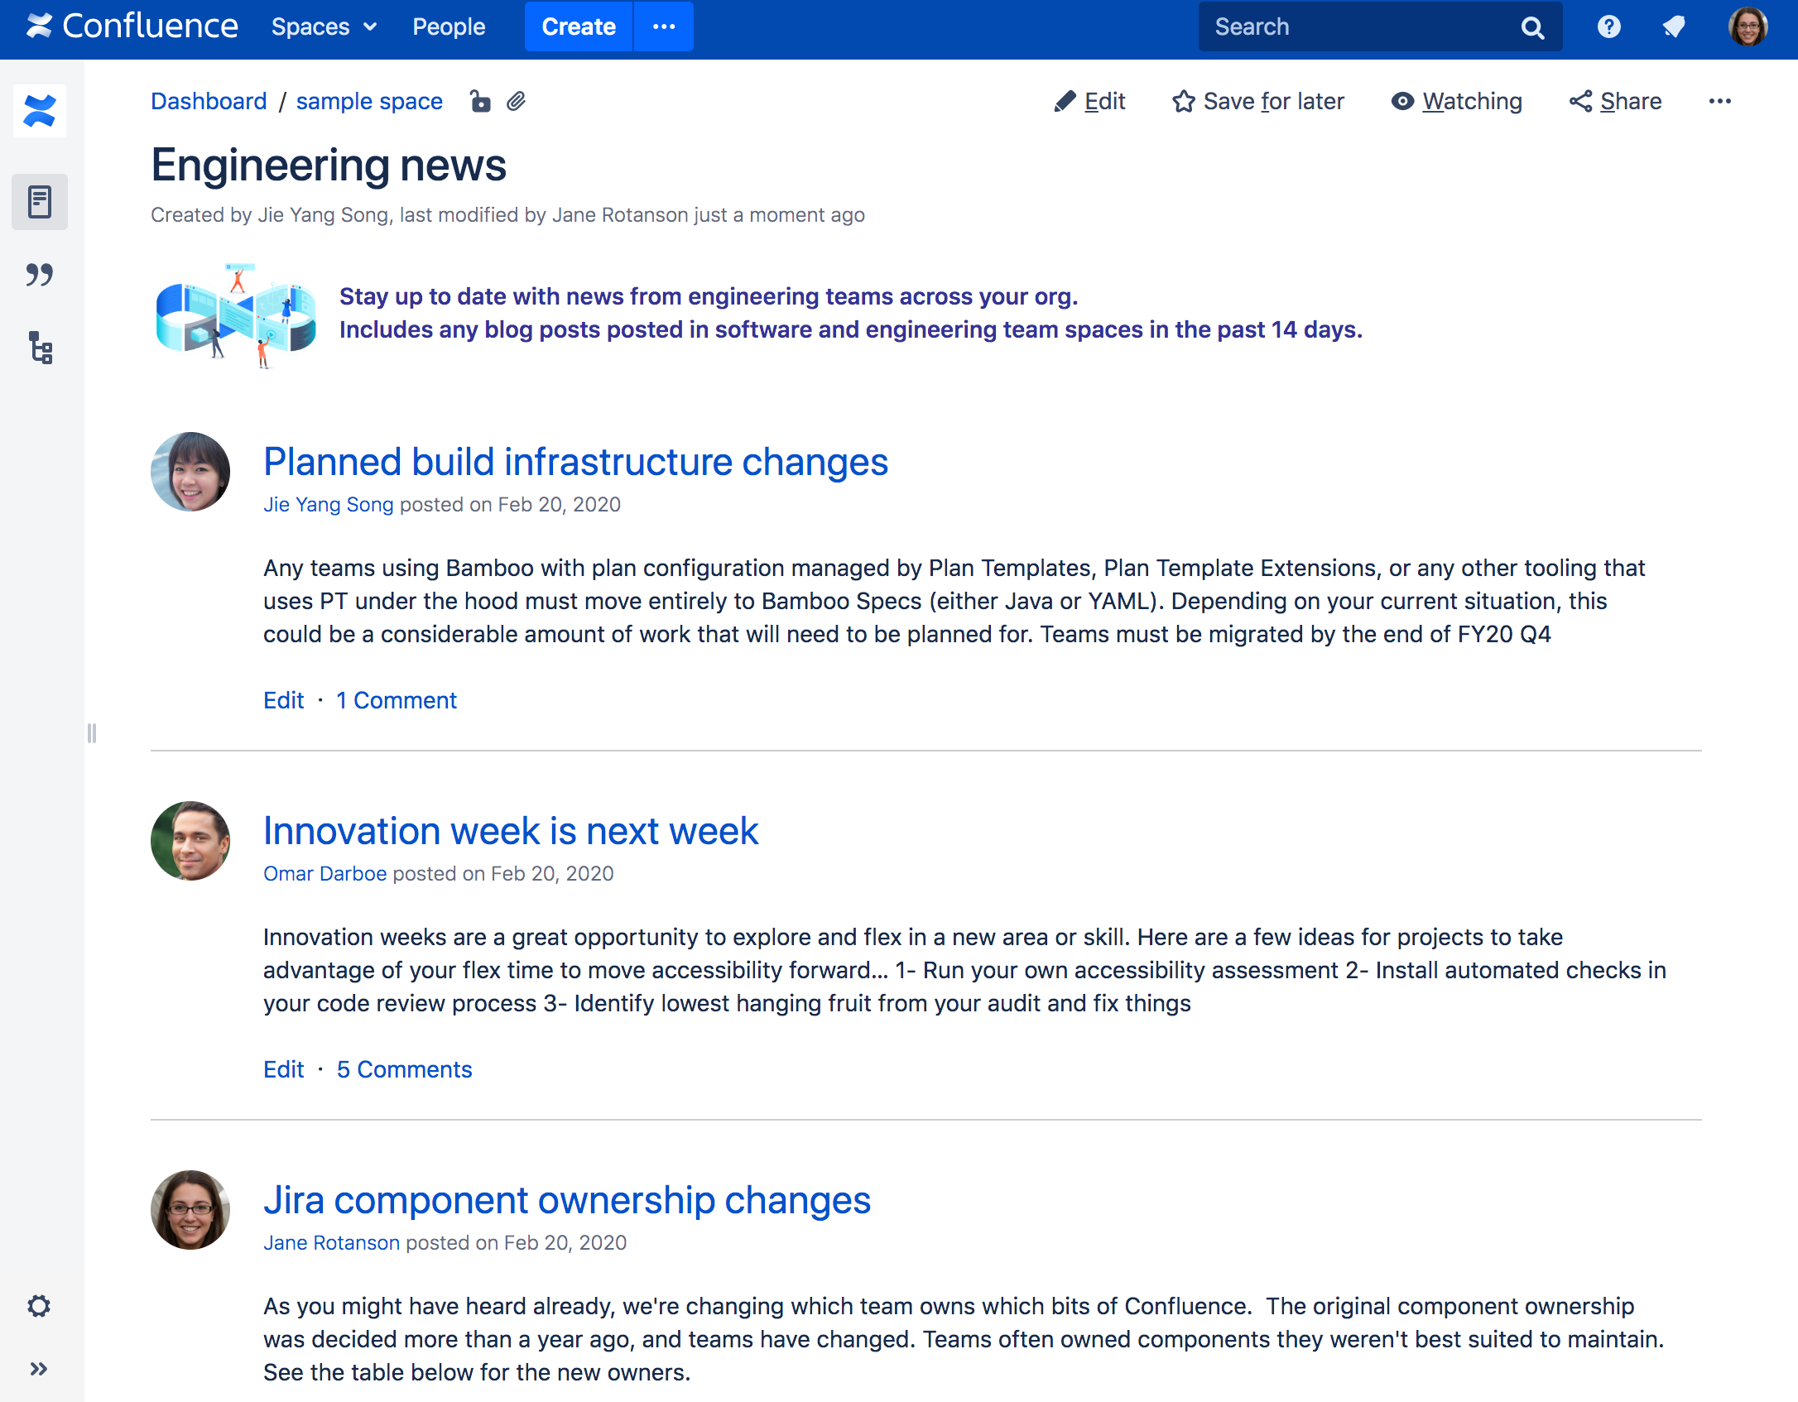Image resolution: width=1798 pixels, height=1402 pixels.
Task: Click 1 Comment link on infrastructure post
Action: 396,700
